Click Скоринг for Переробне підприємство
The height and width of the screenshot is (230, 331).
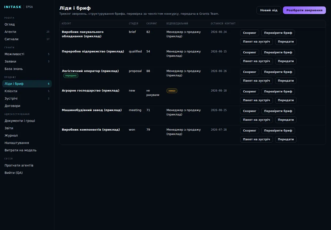point(250,52)
